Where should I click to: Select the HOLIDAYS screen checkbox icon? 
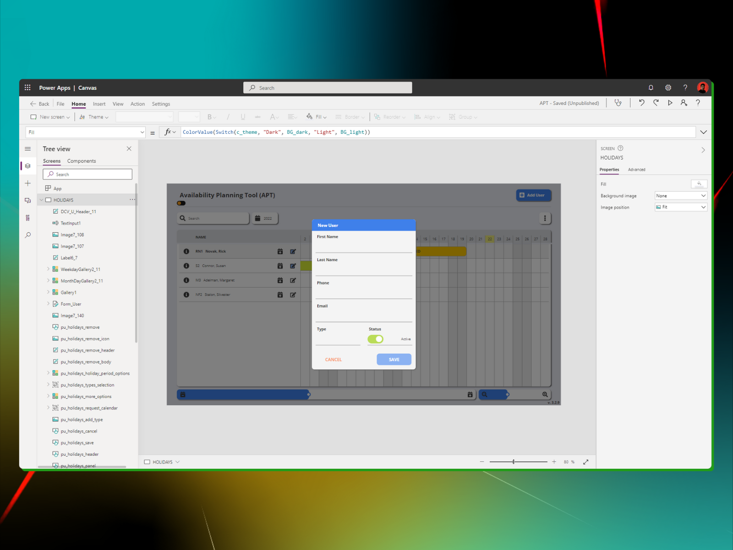48,199
